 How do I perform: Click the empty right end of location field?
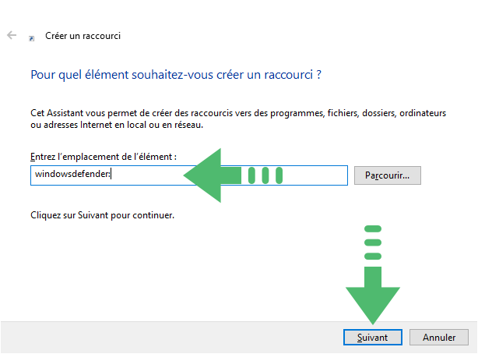click(315, 175)
